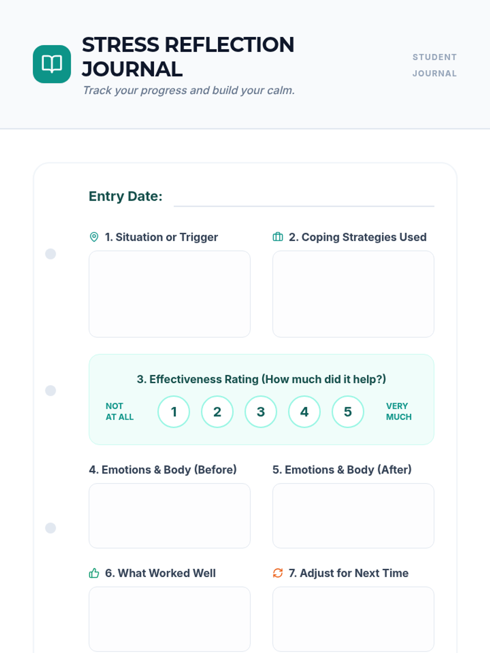
Task: Click the Student Journal label
Action: coord(434,65)
